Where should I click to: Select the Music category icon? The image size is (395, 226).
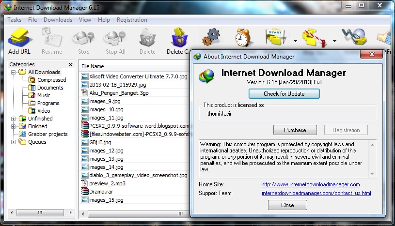[x=32, y=95]
